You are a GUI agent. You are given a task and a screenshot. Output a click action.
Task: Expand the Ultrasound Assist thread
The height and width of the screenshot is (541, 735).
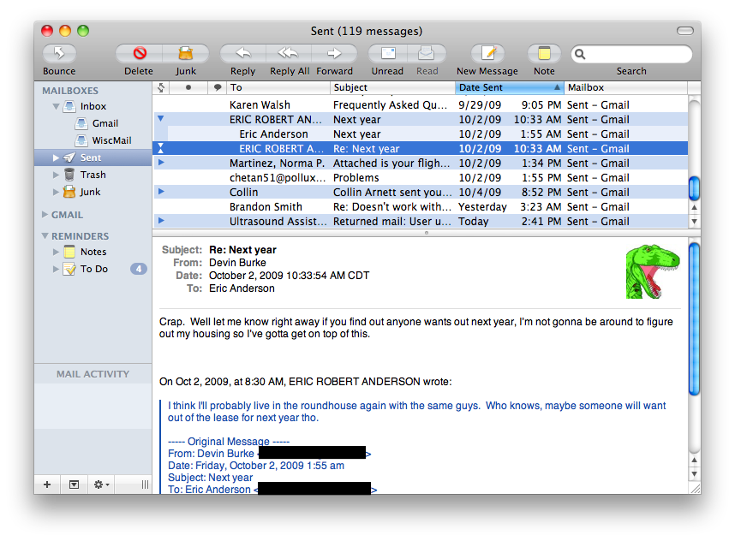161,221
